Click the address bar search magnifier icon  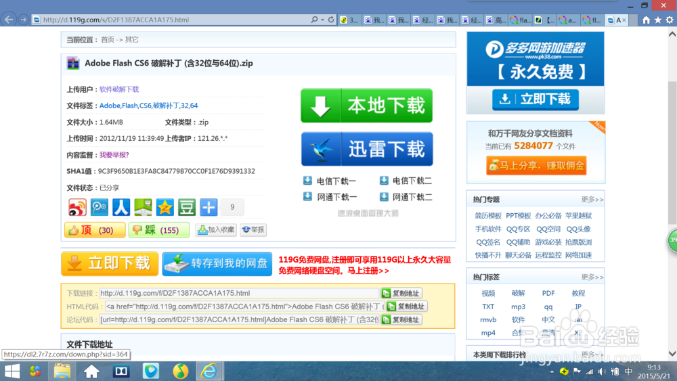(314, 20)
